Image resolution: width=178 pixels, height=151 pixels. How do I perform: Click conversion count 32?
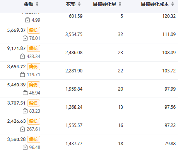pos(120,34)
